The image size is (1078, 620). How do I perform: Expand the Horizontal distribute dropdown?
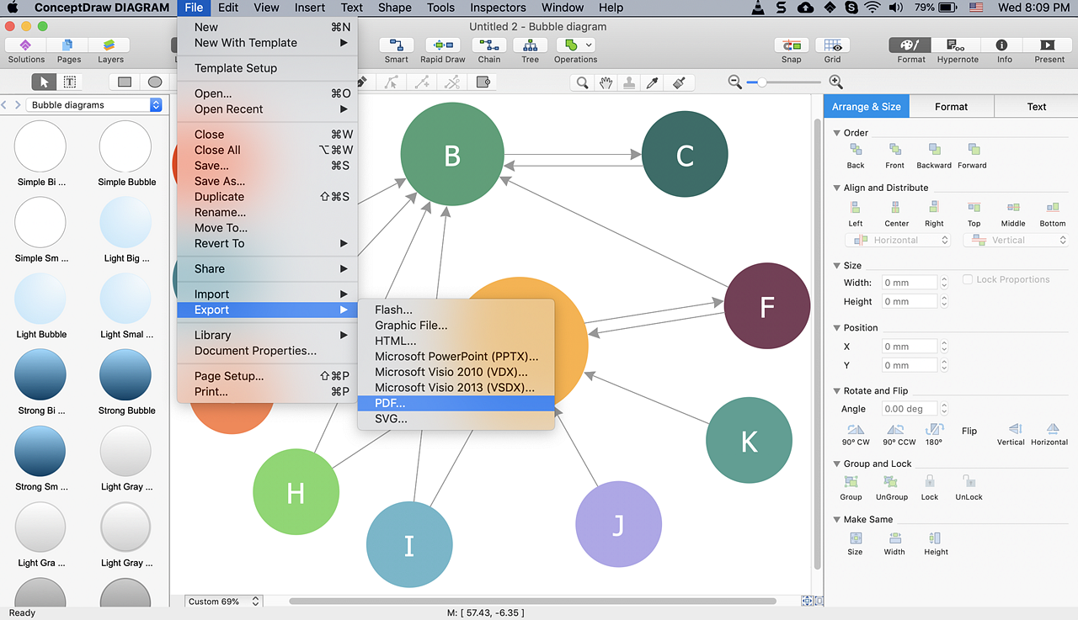945,241
